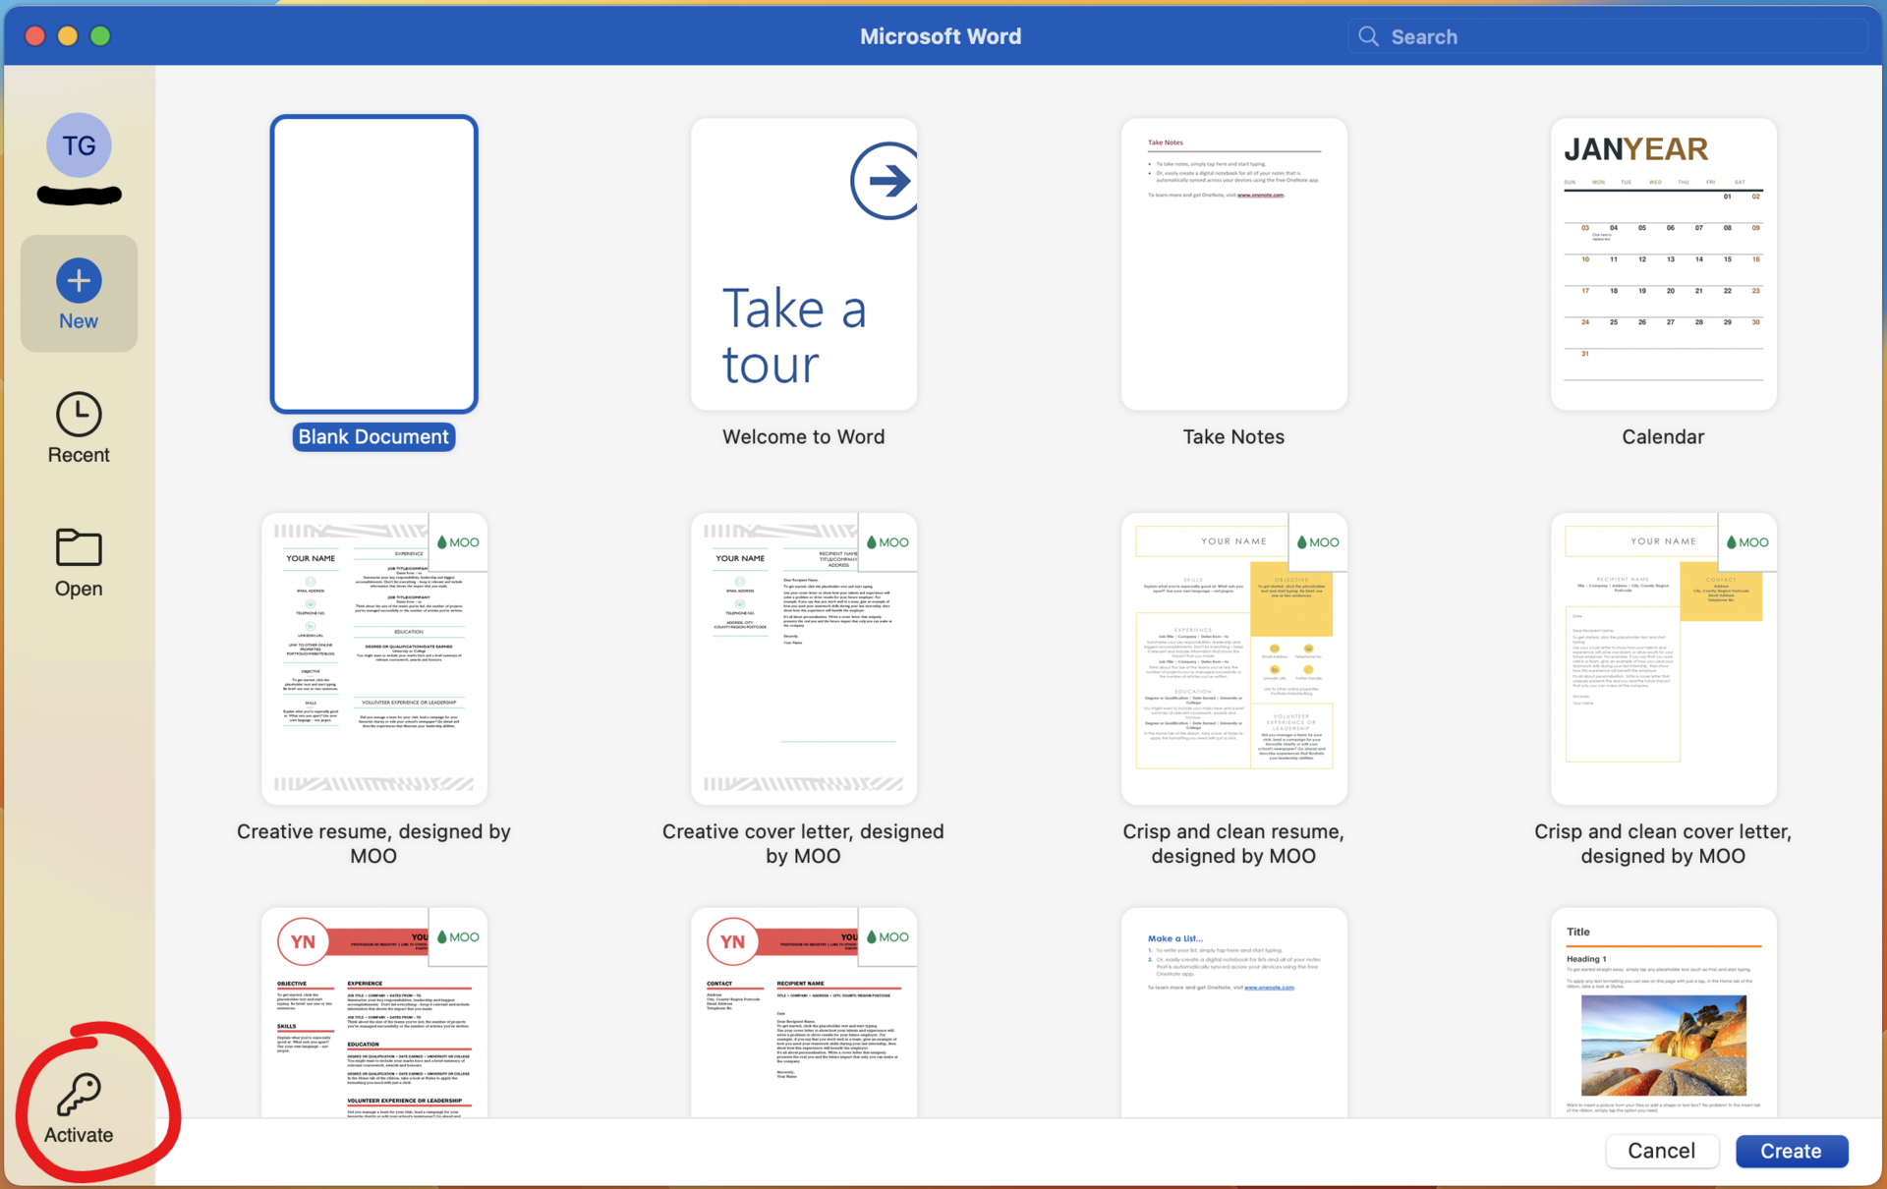
Task: Click the Activate key icon
Action: coord(79,1094)
